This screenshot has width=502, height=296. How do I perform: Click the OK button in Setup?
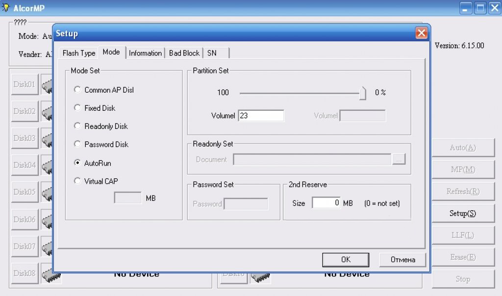[346, 260]
